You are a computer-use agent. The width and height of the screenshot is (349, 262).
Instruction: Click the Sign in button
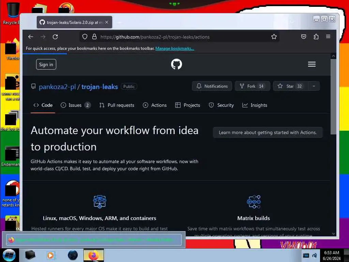coord(46,64)
